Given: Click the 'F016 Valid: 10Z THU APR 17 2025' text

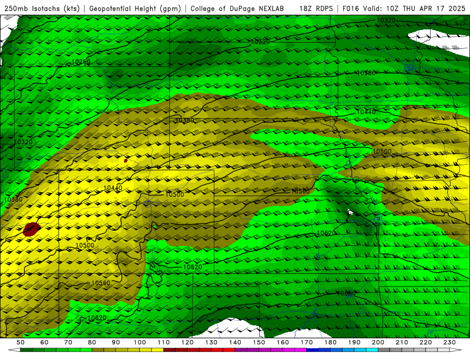Looking at the screenshot, I should 404,9.
